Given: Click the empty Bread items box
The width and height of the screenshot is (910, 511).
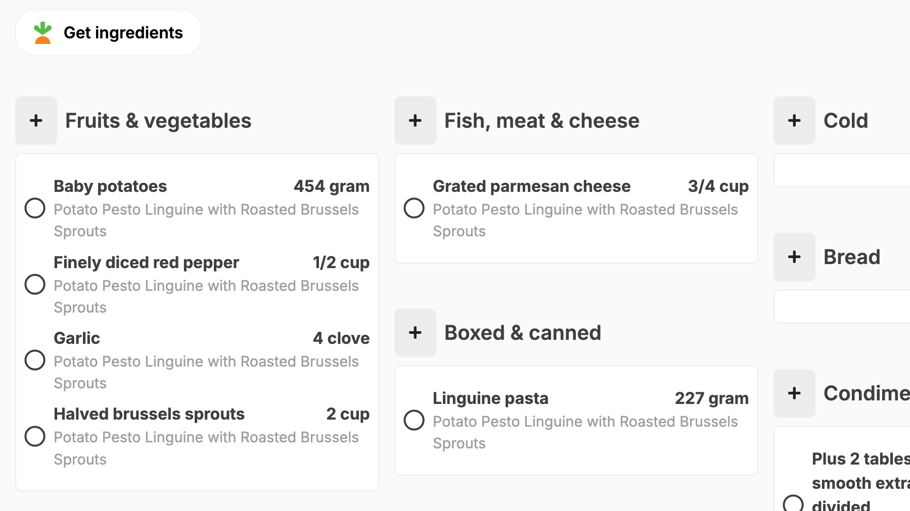Looking at the screenshot, I should [842, 306].
